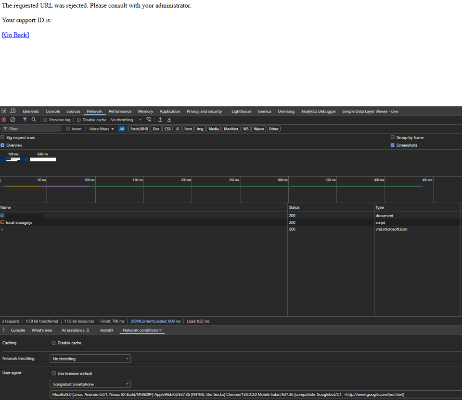This screenshot has height=400, width=462.
Task: Close the Network conditions drawer tab
Action: tap(161, 330)
